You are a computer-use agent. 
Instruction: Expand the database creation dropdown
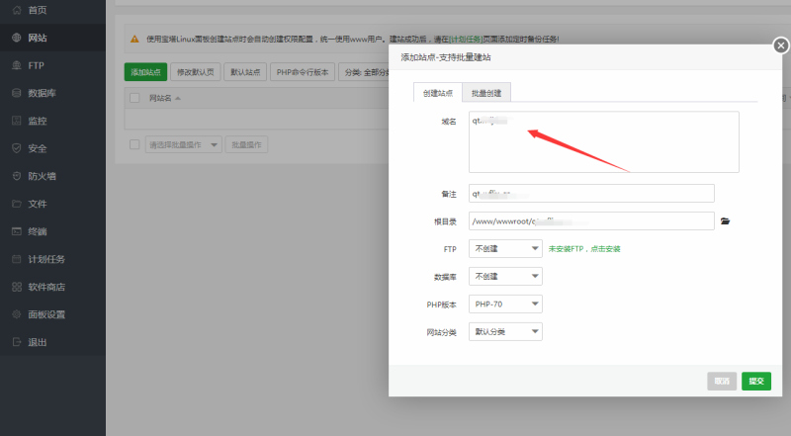pos(505,276)
